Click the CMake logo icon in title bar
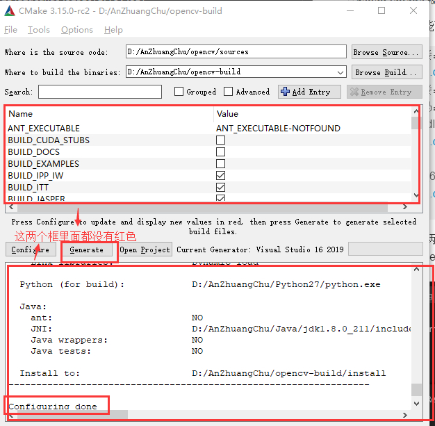 10,11
